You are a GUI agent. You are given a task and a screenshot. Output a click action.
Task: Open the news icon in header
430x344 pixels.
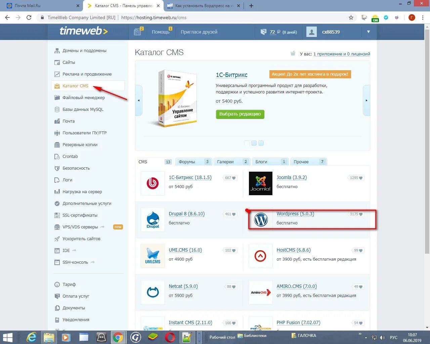138,32
